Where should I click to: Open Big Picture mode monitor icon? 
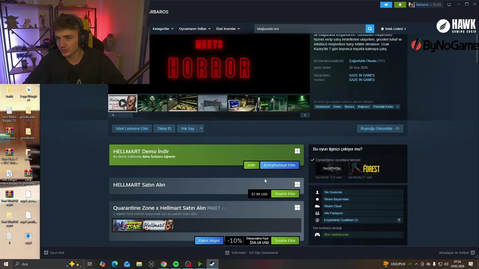point(449,4)
